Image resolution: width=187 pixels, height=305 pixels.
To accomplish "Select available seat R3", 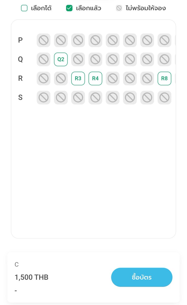I will click(x=78, y=78).
